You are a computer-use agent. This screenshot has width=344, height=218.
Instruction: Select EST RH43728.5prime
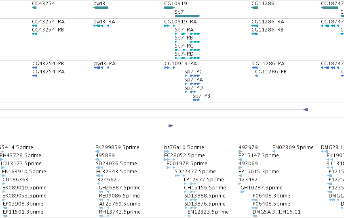[x=21, y=156]
